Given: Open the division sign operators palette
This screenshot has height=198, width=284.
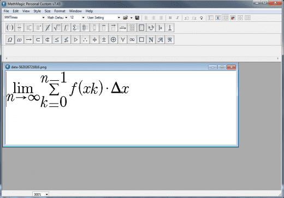Looking at the screenshot, I should [x=94, y=40].
